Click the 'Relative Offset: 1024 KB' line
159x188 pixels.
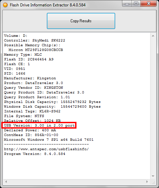click(x=32, y=120)
